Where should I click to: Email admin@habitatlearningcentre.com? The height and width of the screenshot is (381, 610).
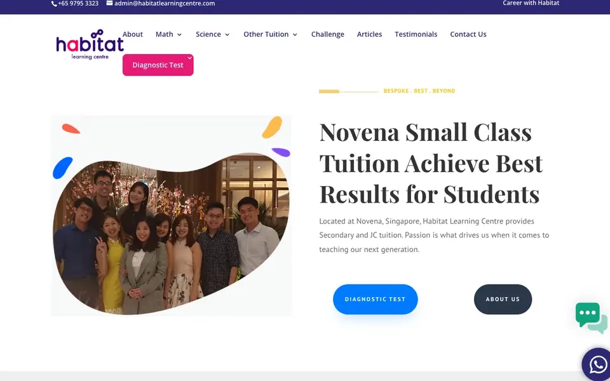(165, 4)
